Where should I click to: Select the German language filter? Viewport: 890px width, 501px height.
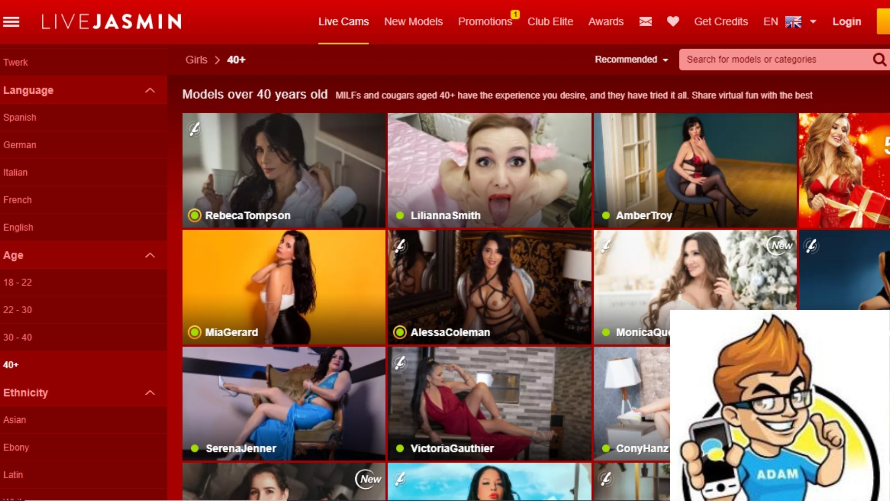pos(83,145)
